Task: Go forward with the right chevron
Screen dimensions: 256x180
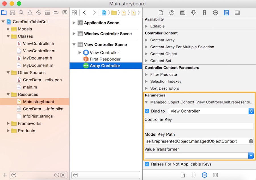Action: 94,13
